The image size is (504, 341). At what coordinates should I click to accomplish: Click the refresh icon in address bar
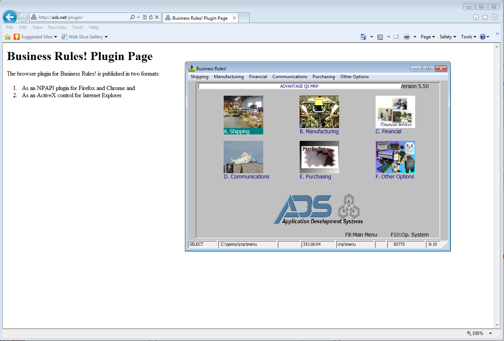pyautogui.click(x=151, y=17)
